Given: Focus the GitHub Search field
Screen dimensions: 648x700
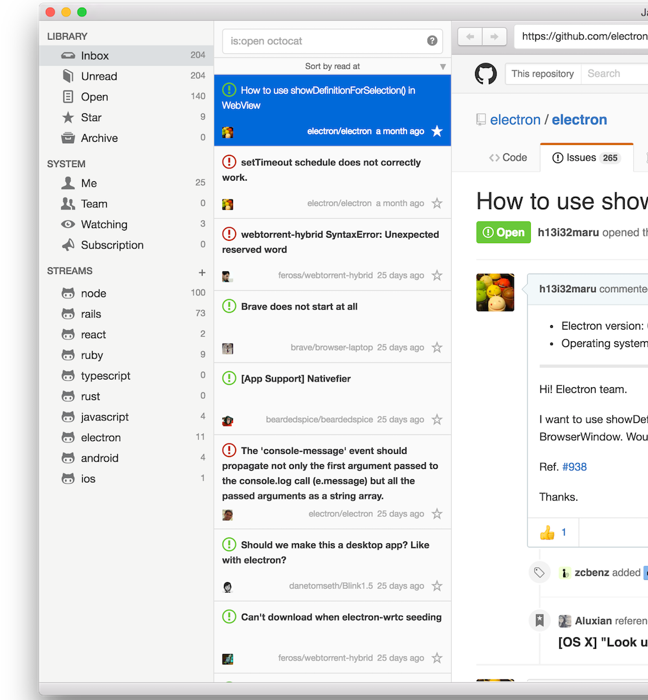Looking at the screenshot, I should 615,74.
